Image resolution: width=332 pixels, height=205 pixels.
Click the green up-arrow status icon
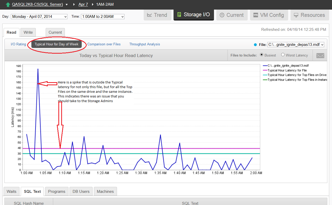8,5
